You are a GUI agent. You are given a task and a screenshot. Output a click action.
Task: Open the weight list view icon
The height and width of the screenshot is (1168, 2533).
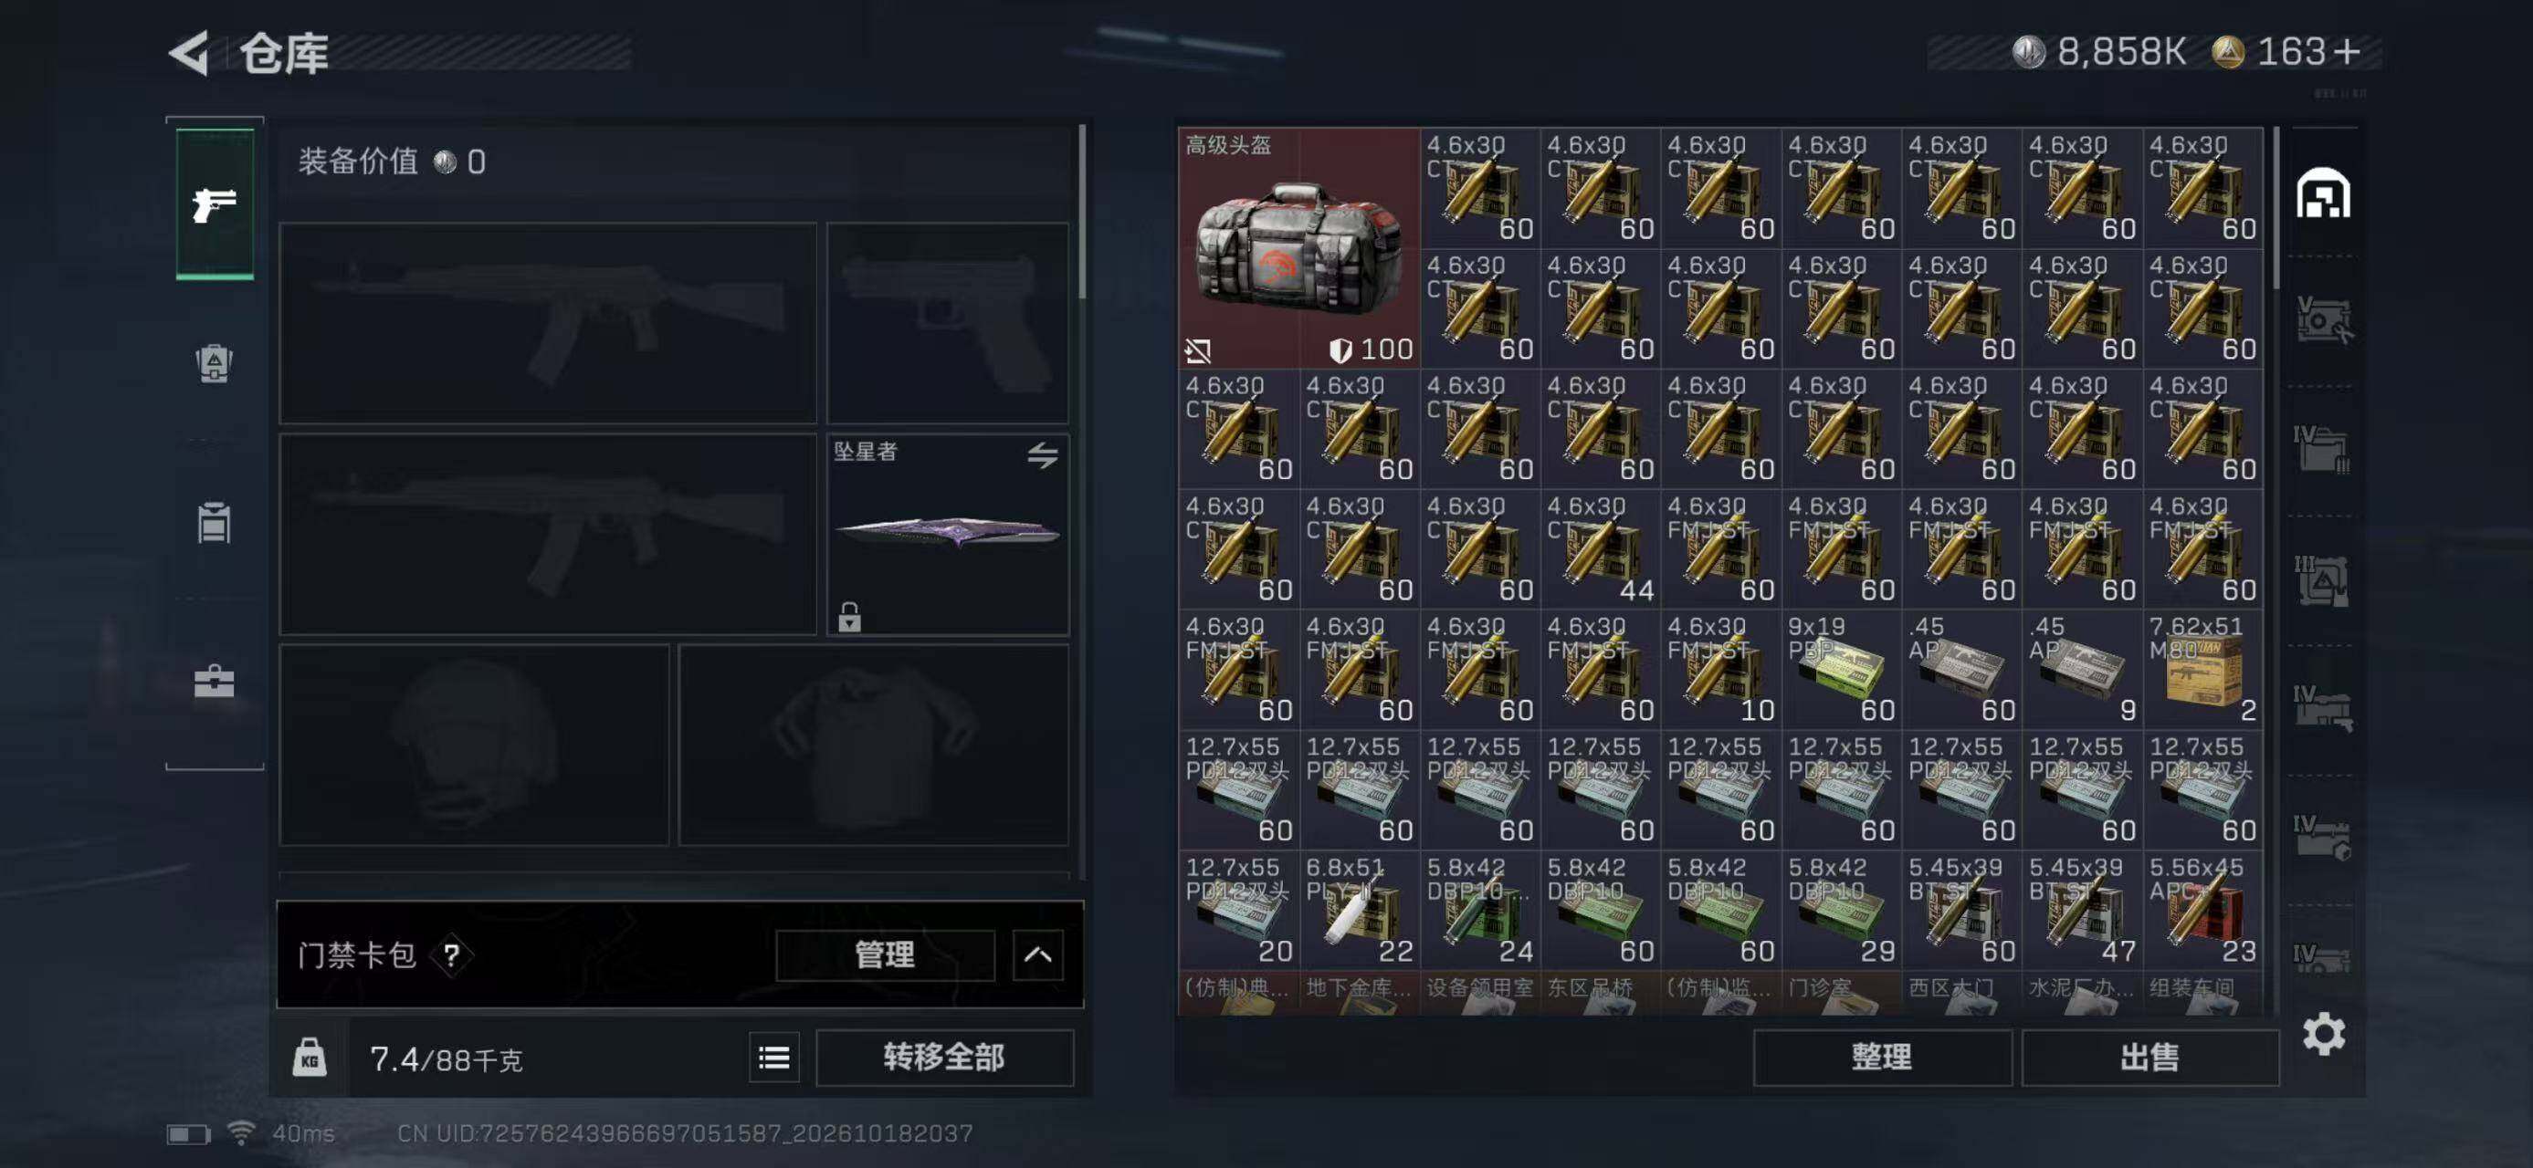pos(773,1057)
